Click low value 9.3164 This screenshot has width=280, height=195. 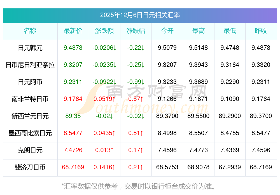[x=230, y=65]
